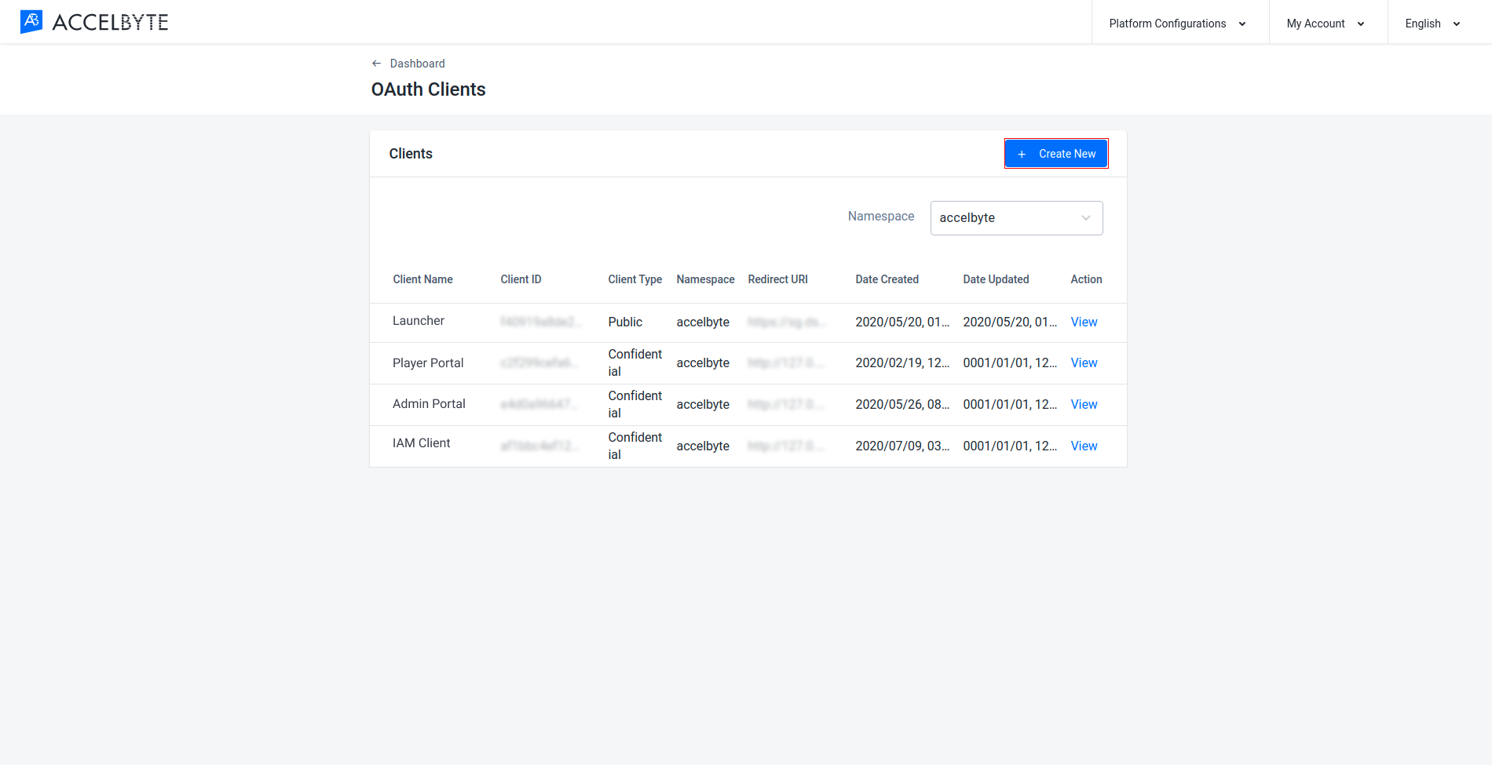Click the Date Updated column header

tap(996, 279)
